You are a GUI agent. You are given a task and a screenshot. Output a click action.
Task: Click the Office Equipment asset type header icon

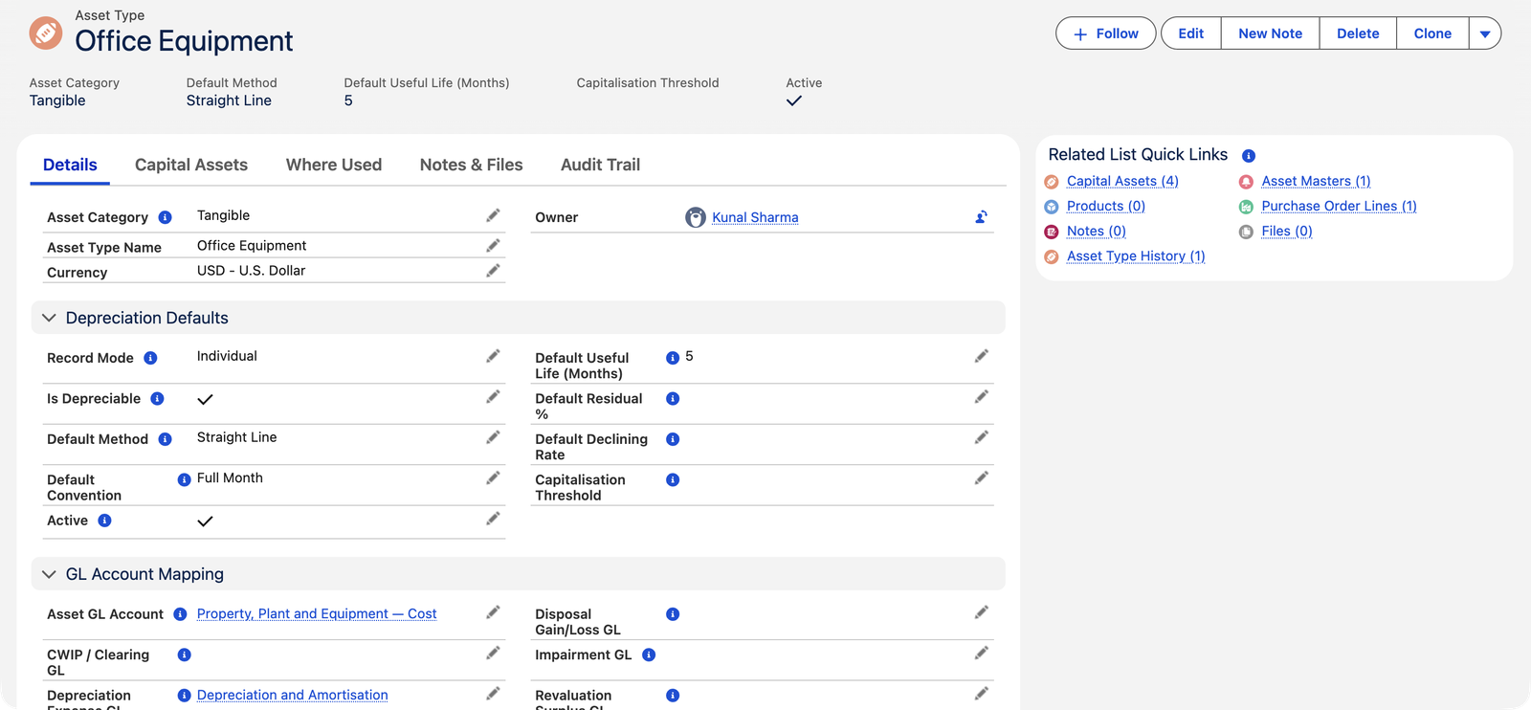click(x=45, y=33)
